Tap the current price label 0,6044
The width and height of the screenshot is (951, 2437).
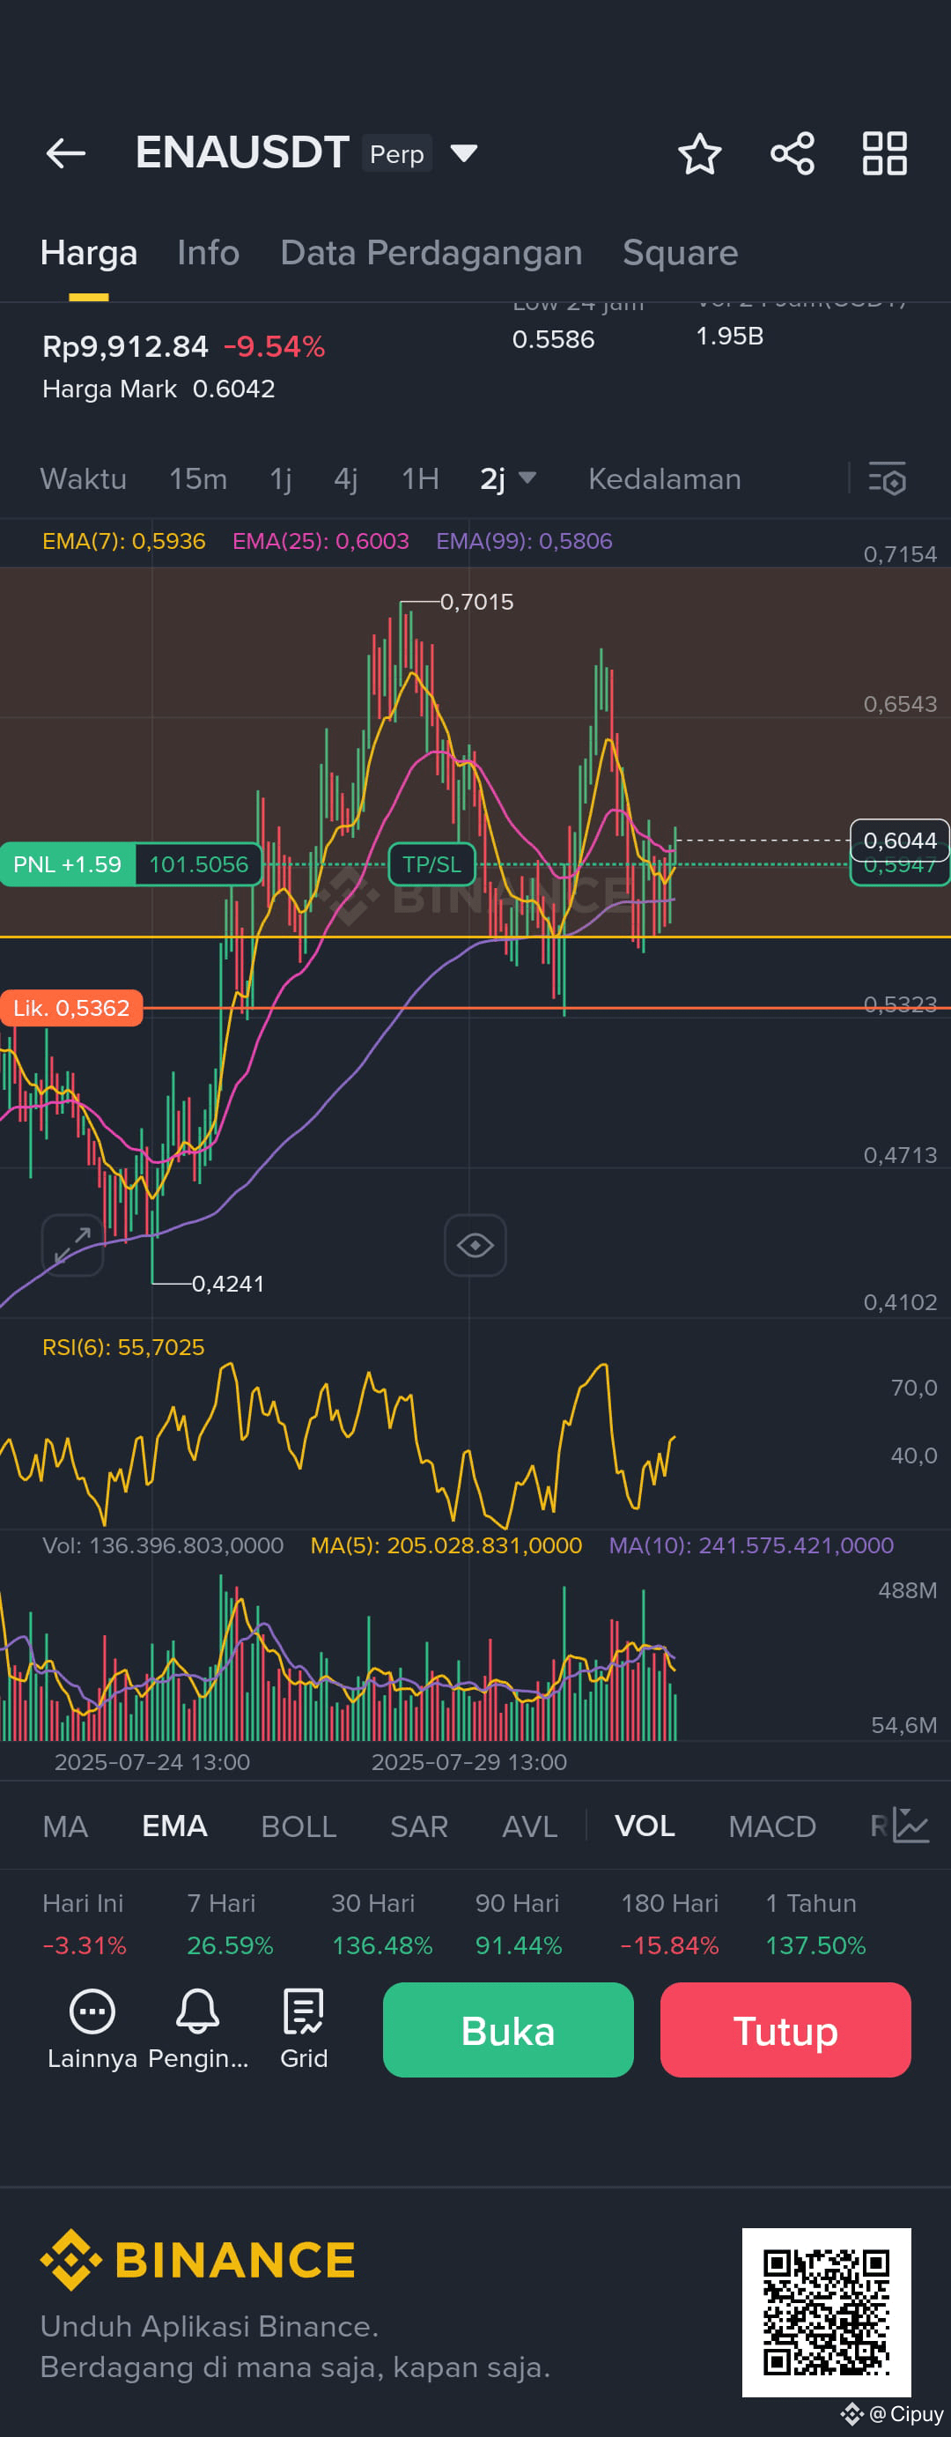(x=900, y=840)
